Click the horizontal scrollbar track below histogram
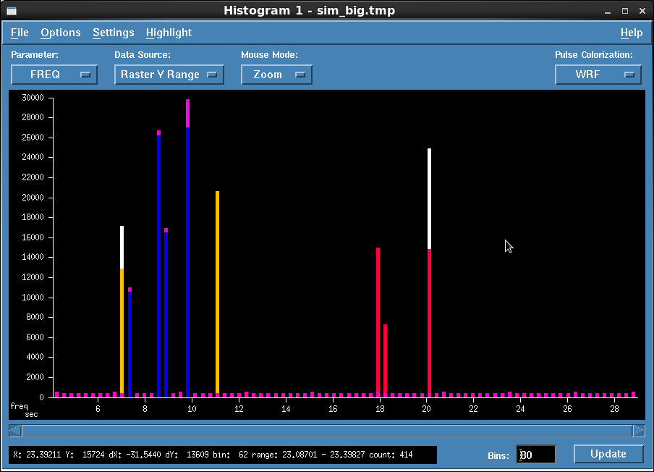 pyautogui.click(x=327, y=431)
